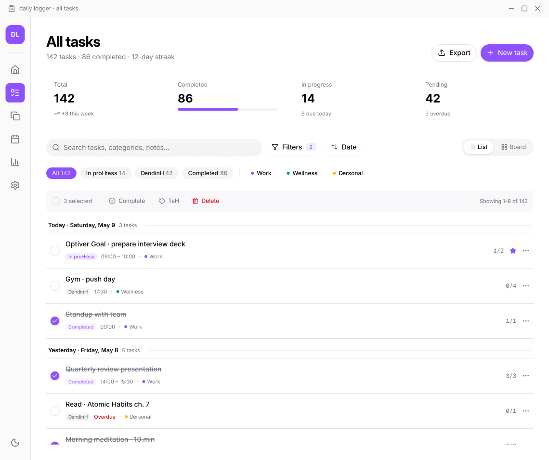Select the Pending 42 chip
The height and width of the screenshot is (460, 549).
click(157, 173)
